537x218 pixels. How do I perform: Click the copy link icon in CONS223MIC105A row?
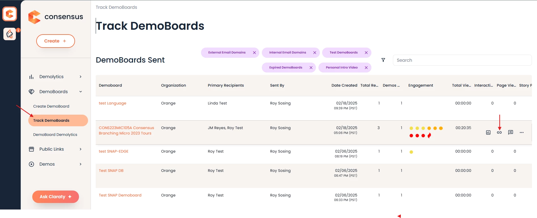coord(499,132)
